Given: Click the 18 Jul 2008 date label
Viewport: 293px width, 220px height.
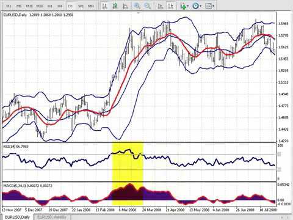Looking at the screenshot, I should [x=268, y=210].
